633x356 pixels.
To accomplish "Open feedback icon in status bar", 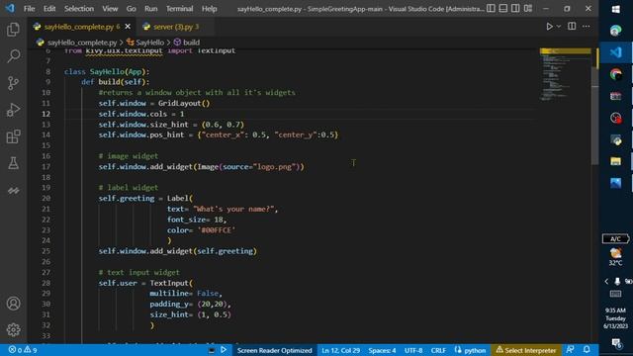I will (570, 349).
